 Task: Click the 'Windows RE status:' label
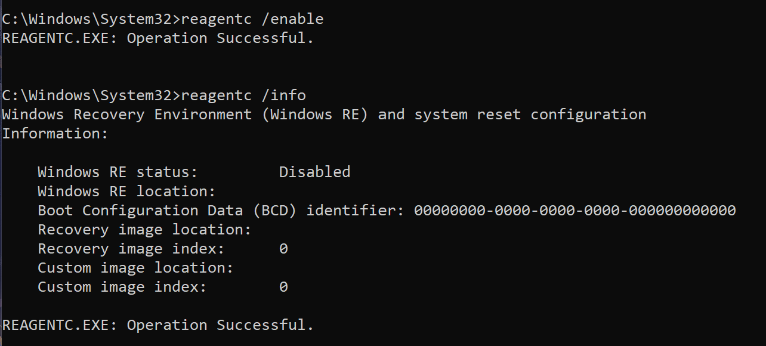[118, 172]
